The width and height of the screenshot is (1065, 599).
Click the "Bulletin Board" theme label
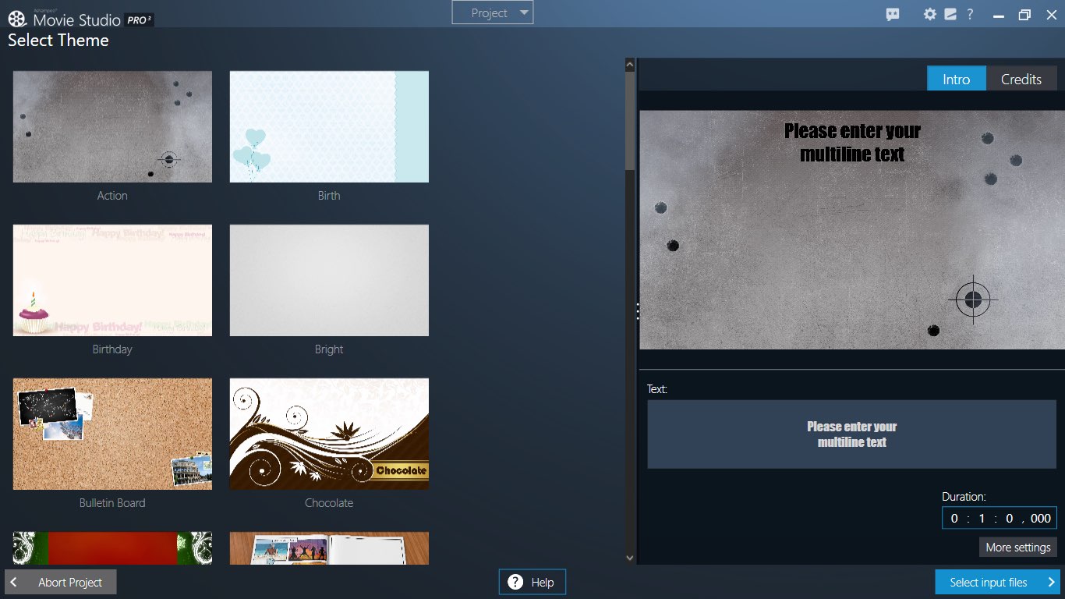coord(112,503)
